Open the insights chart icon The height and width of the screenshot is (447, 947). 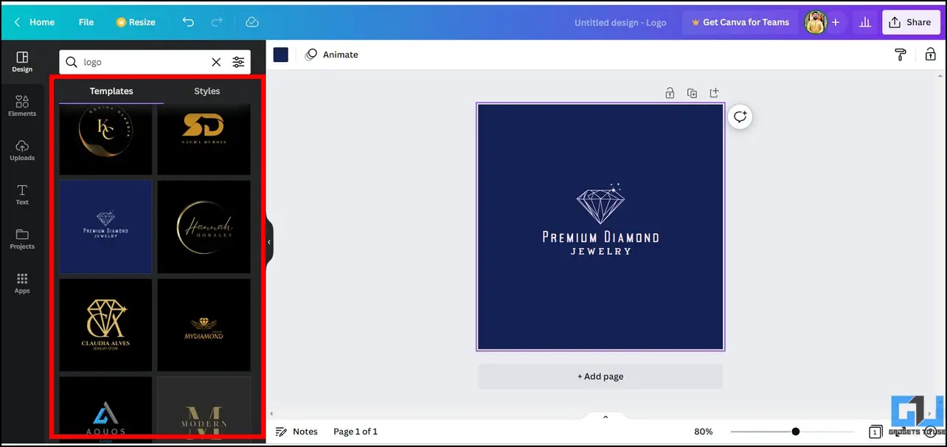point(864,22)
